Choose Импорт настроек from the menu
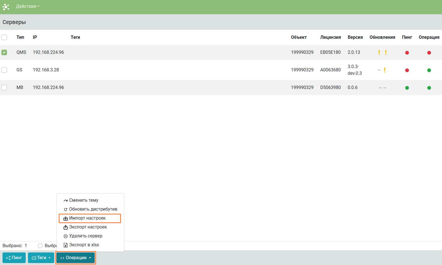442x265 pixels. 87,218
